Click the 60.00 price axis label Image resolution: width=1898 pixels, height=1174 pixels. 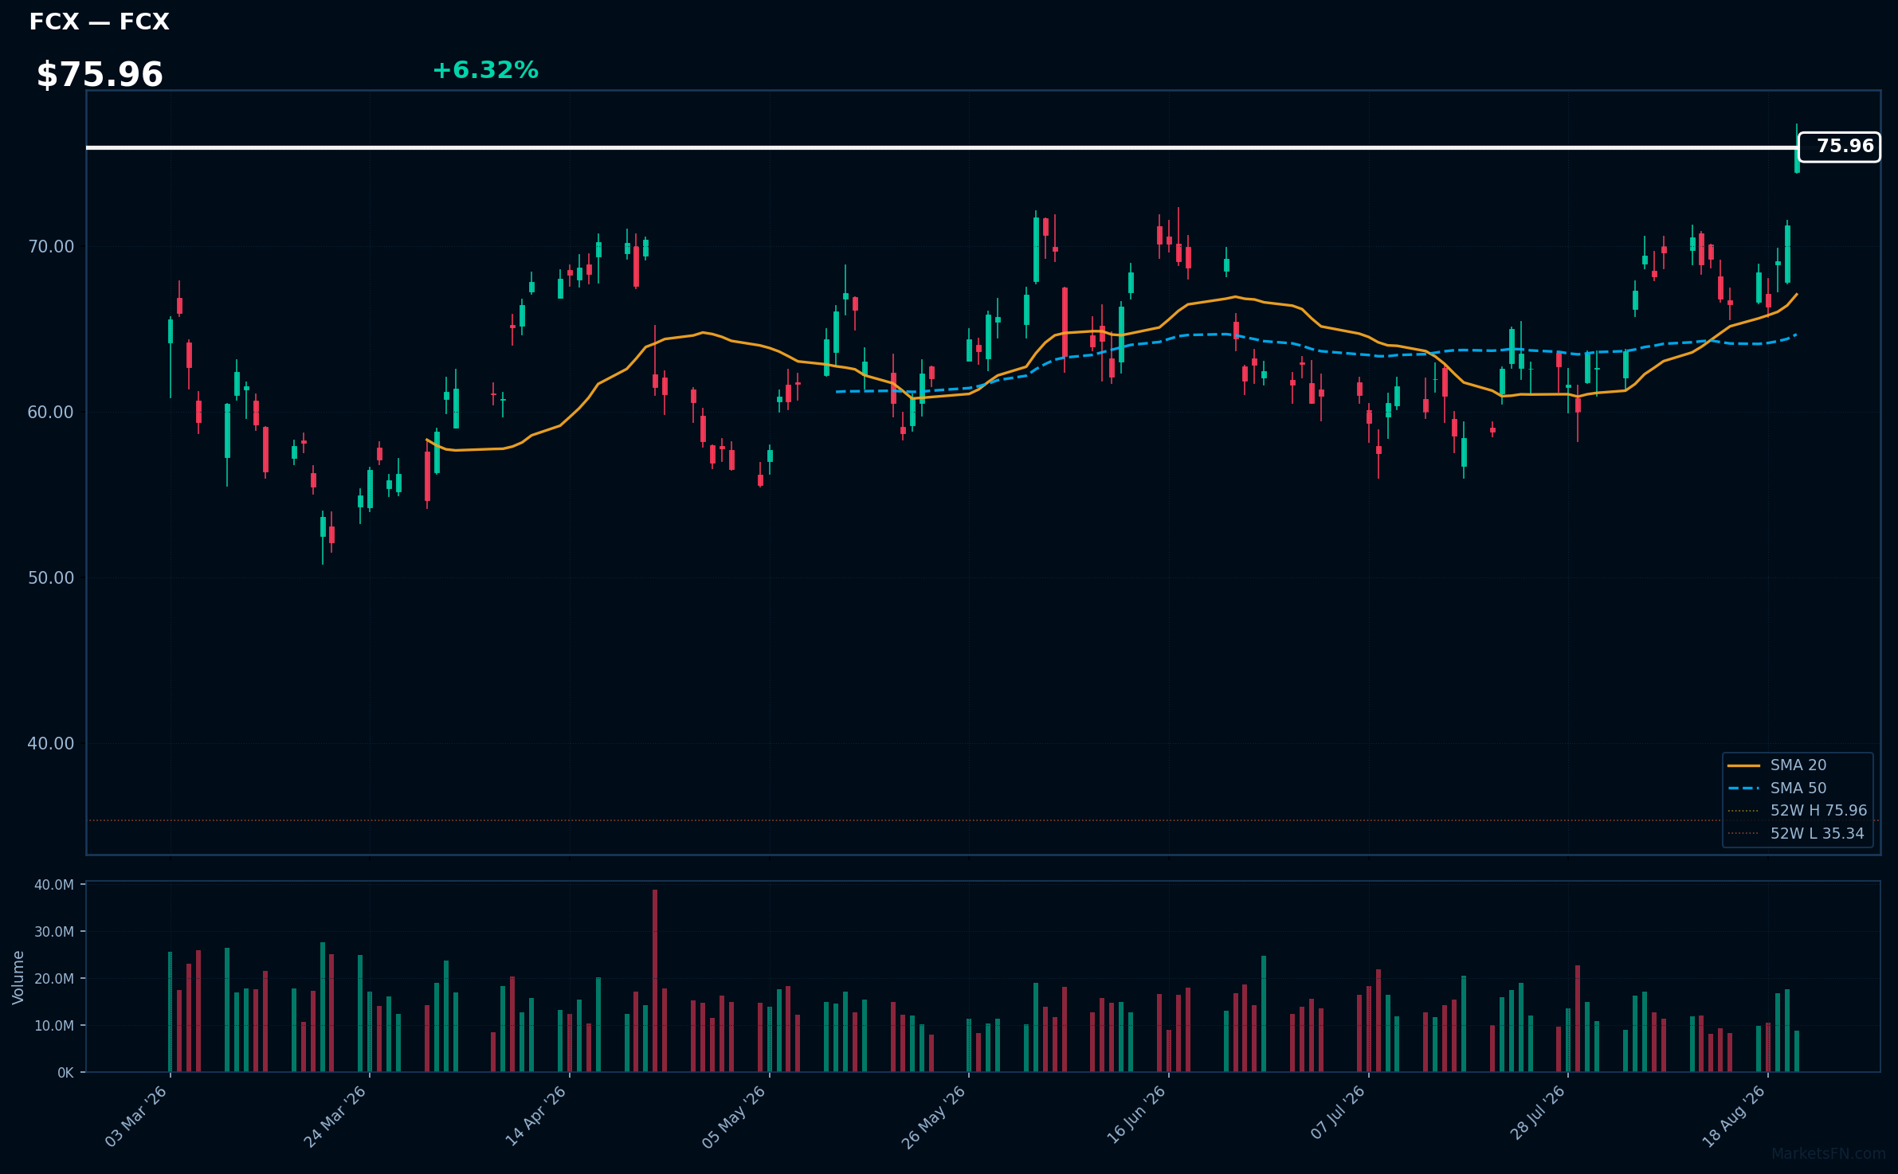pos(51,413)
